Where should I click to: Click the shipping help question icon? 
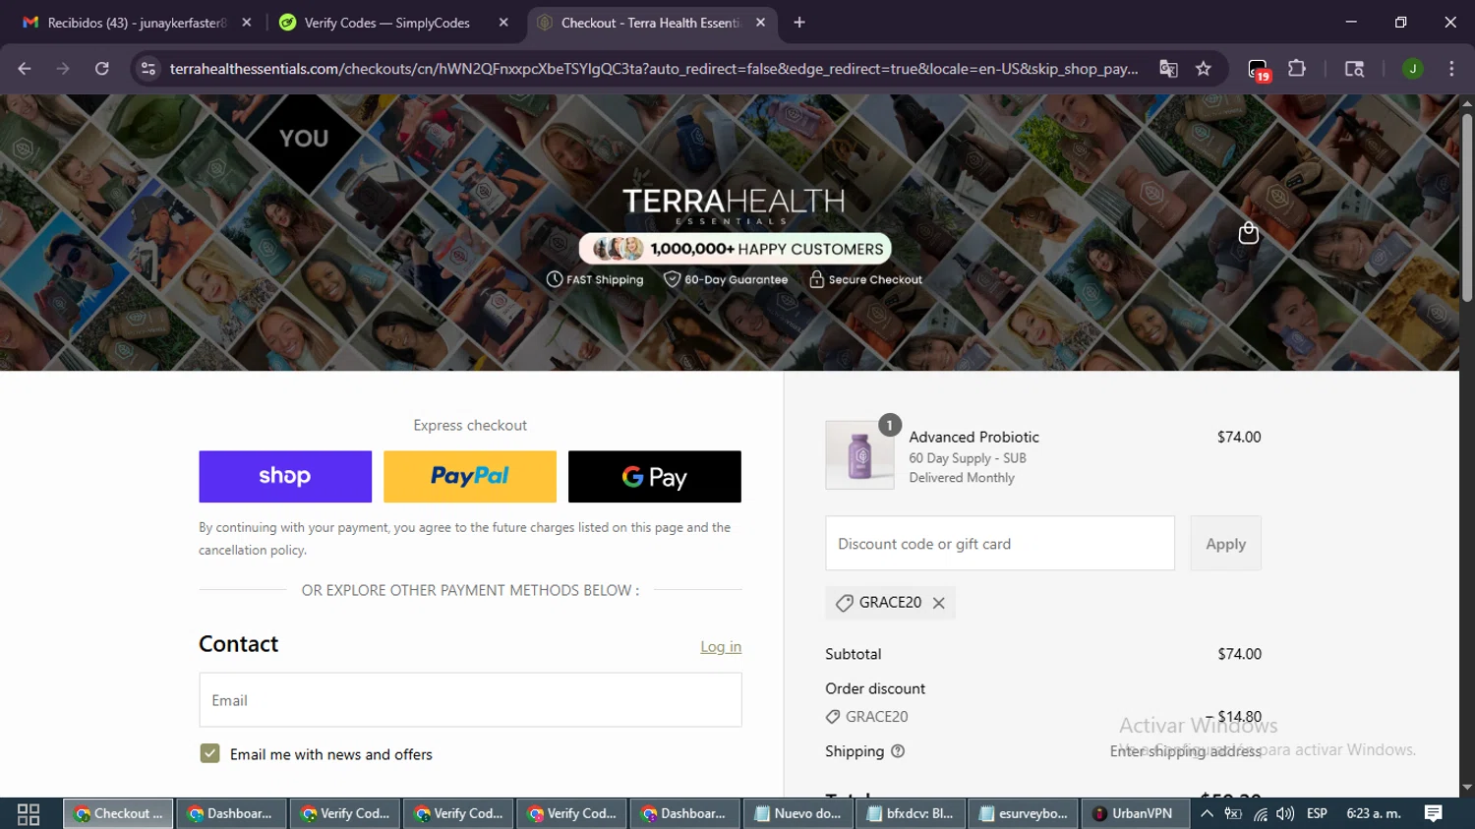pyautogui.click(x=898, y=751)
